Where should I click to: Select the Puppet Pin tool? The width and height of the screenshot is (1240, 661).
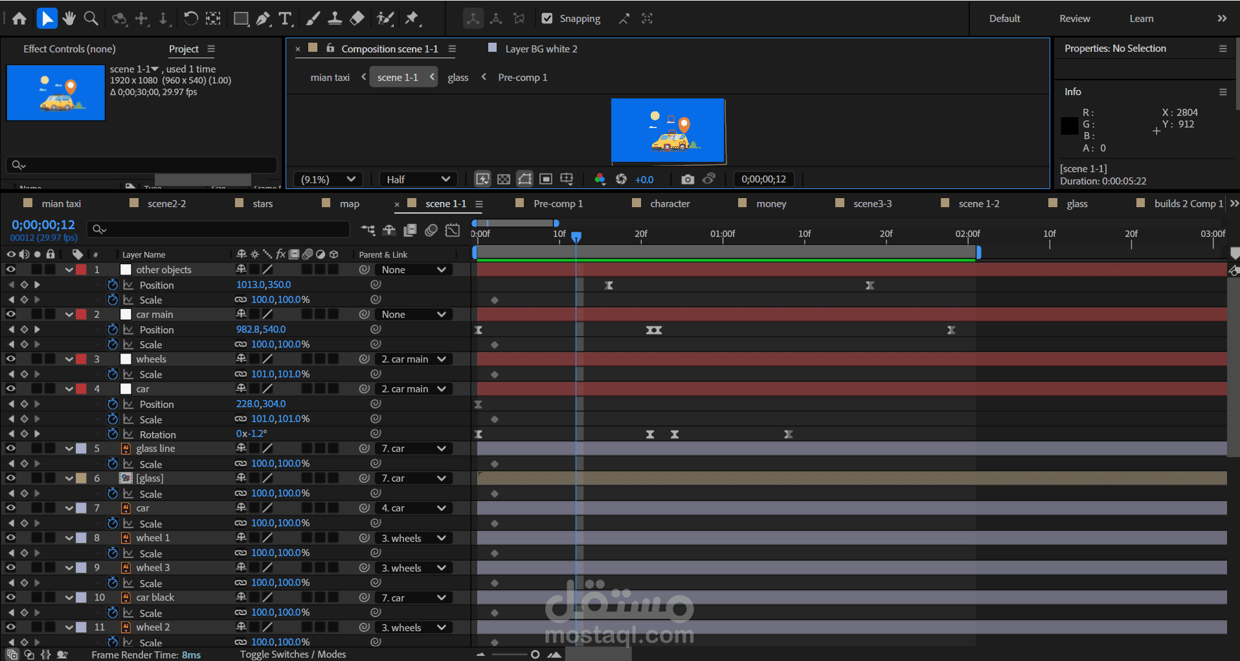(412, 19)
